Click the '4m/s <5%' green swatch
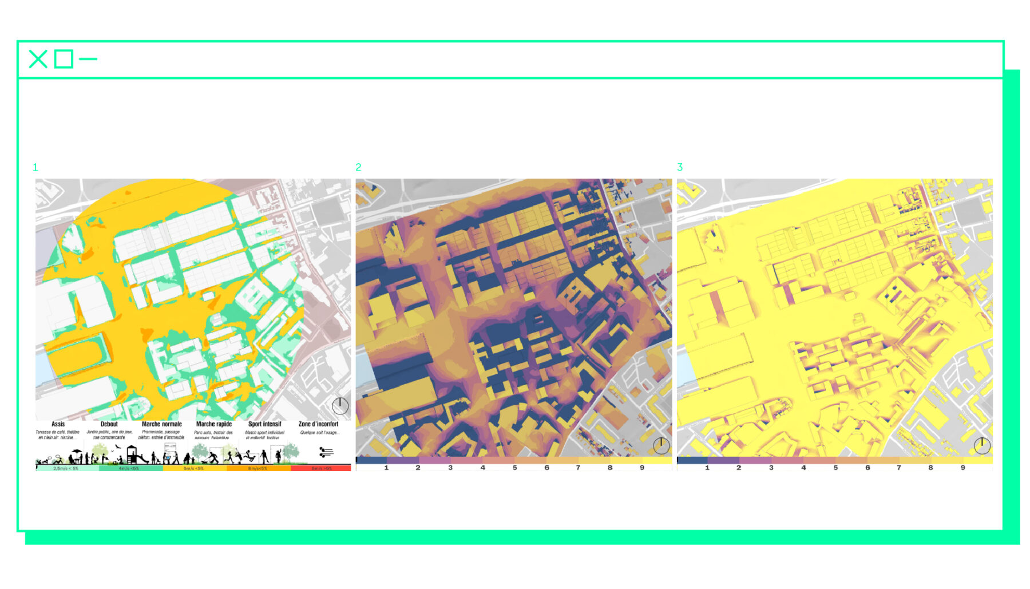The width and height of the screenshot is (1030, 589). pyautogui.click(x=130, y=468)
